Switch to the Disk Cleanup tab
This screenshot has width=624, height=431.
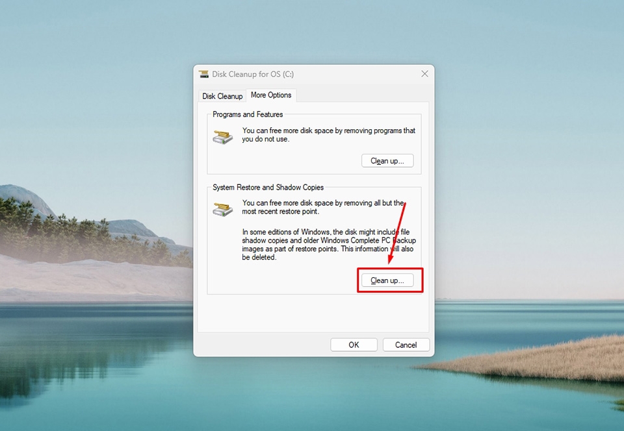click(x=222, y=95)
